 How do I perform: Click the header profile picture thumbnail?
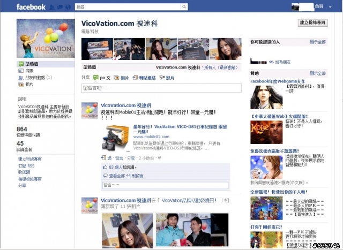pos(295,7)
